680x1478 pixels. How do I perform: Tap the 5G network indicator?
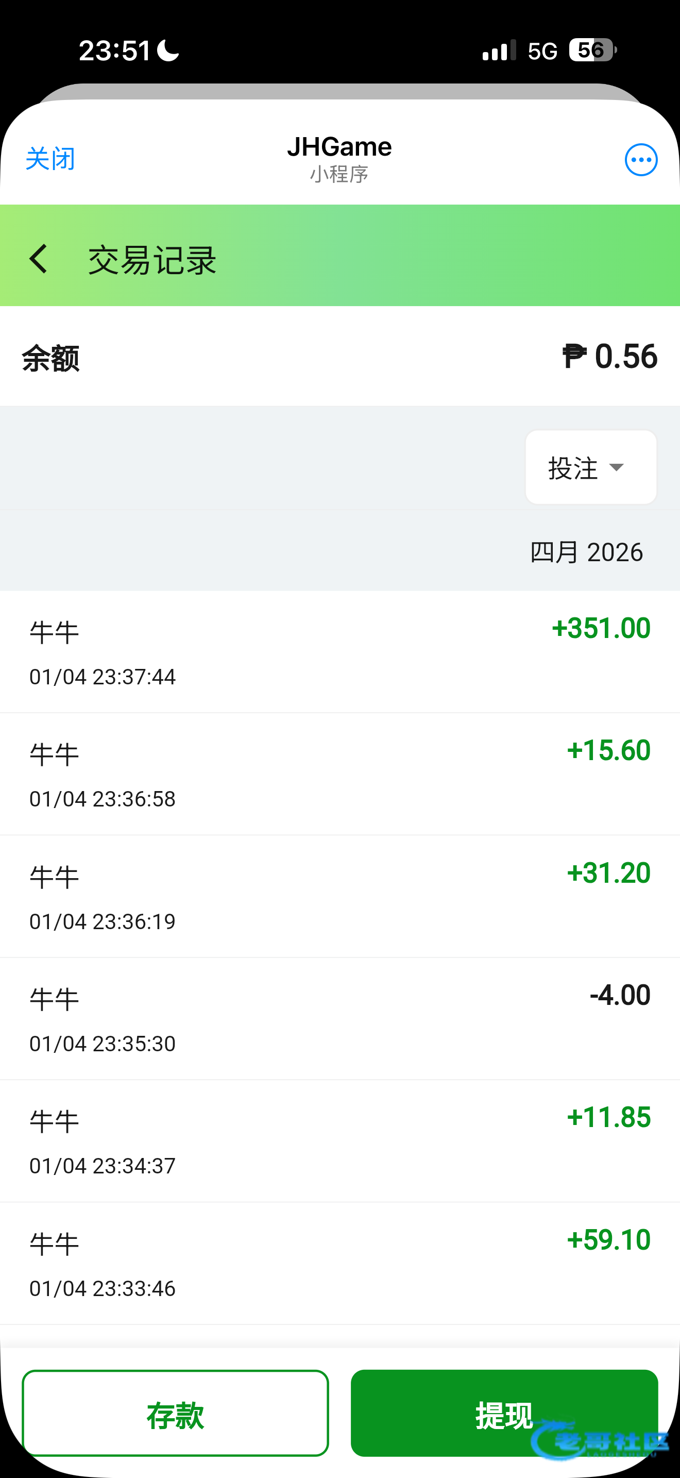coord(542,52)
